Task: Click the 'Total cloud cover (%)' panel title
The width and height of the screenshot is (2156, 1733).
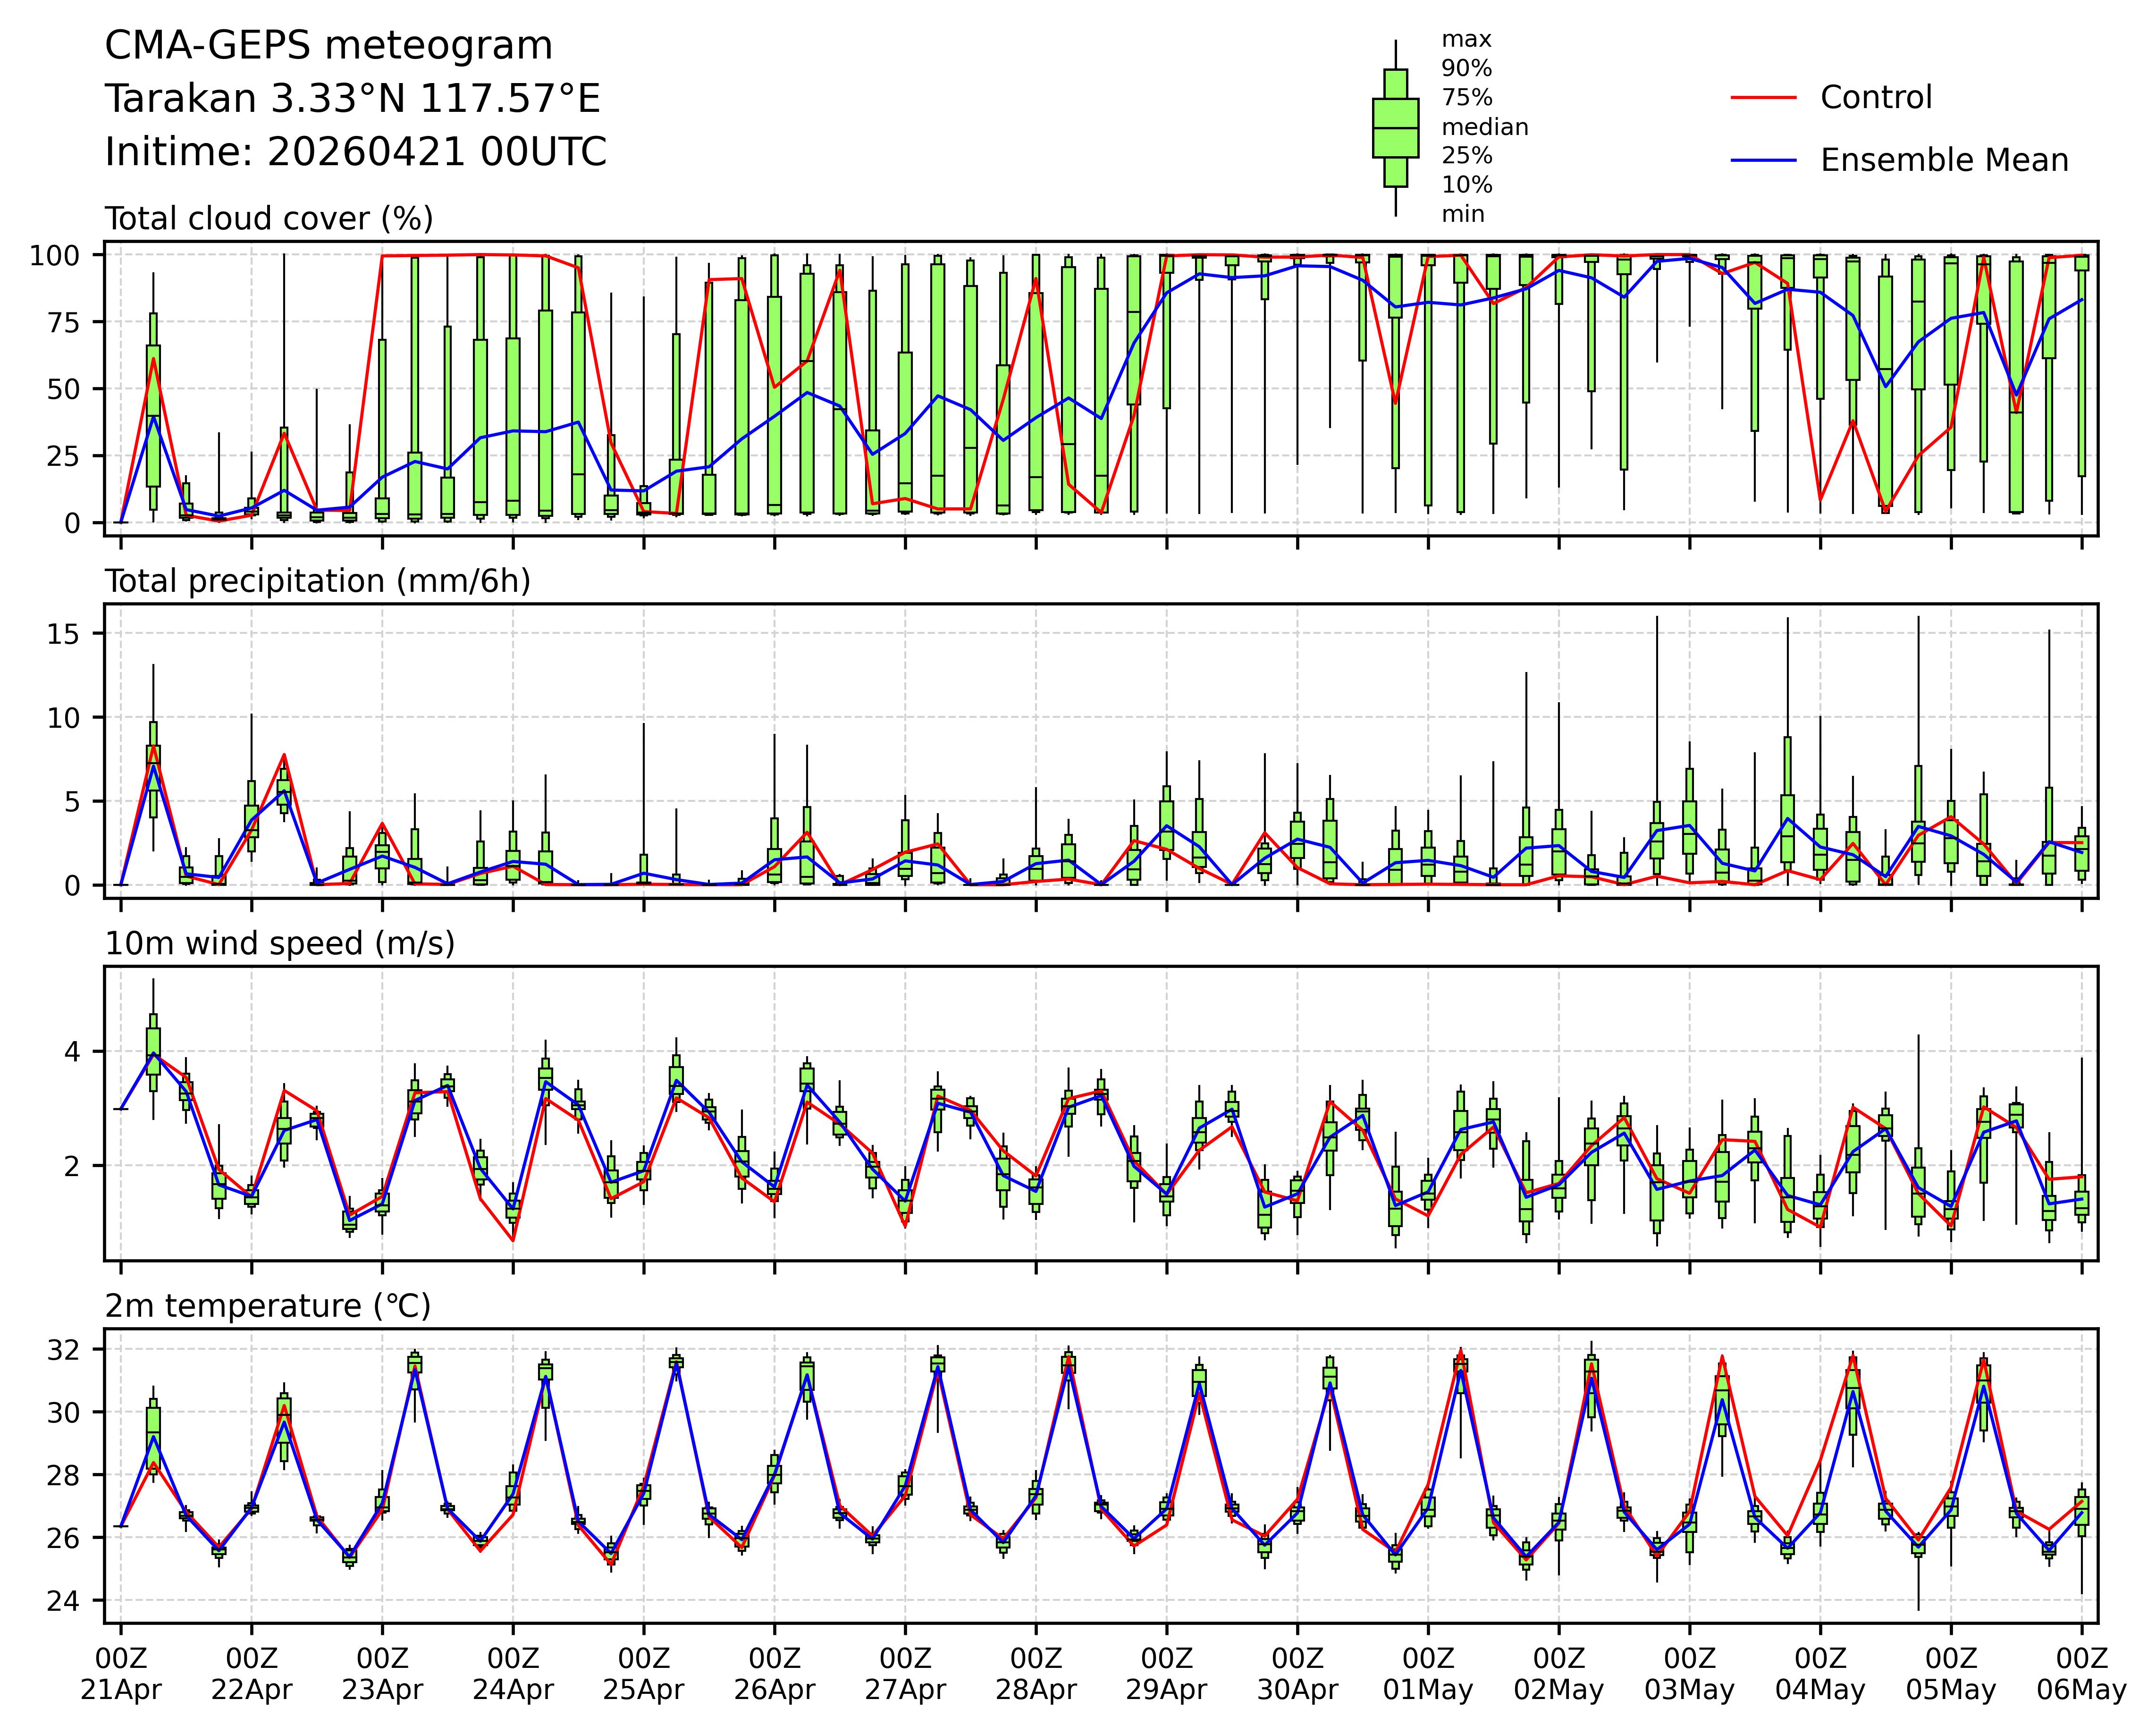Action: [269, 219]
